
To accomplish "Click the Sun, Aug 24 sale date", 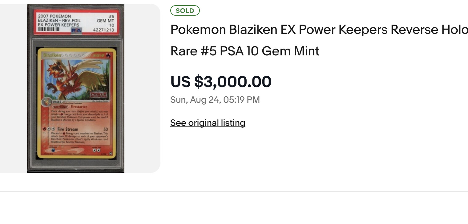I will (x=215, y=100).
